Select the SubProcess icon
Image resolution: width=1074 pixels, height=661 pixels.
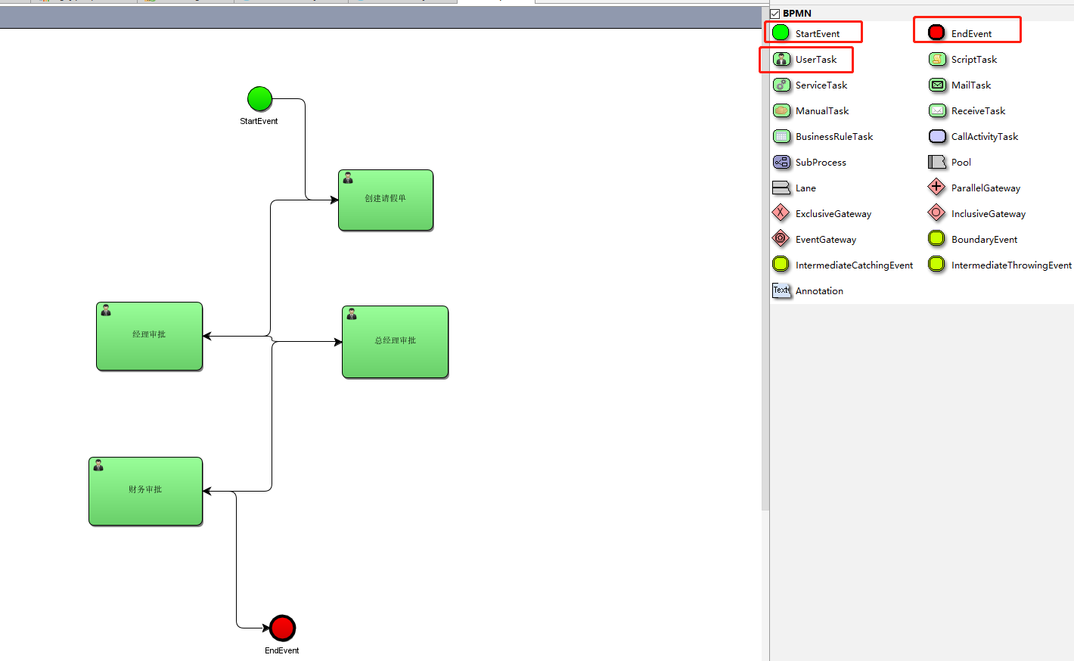tap(781, 162)
